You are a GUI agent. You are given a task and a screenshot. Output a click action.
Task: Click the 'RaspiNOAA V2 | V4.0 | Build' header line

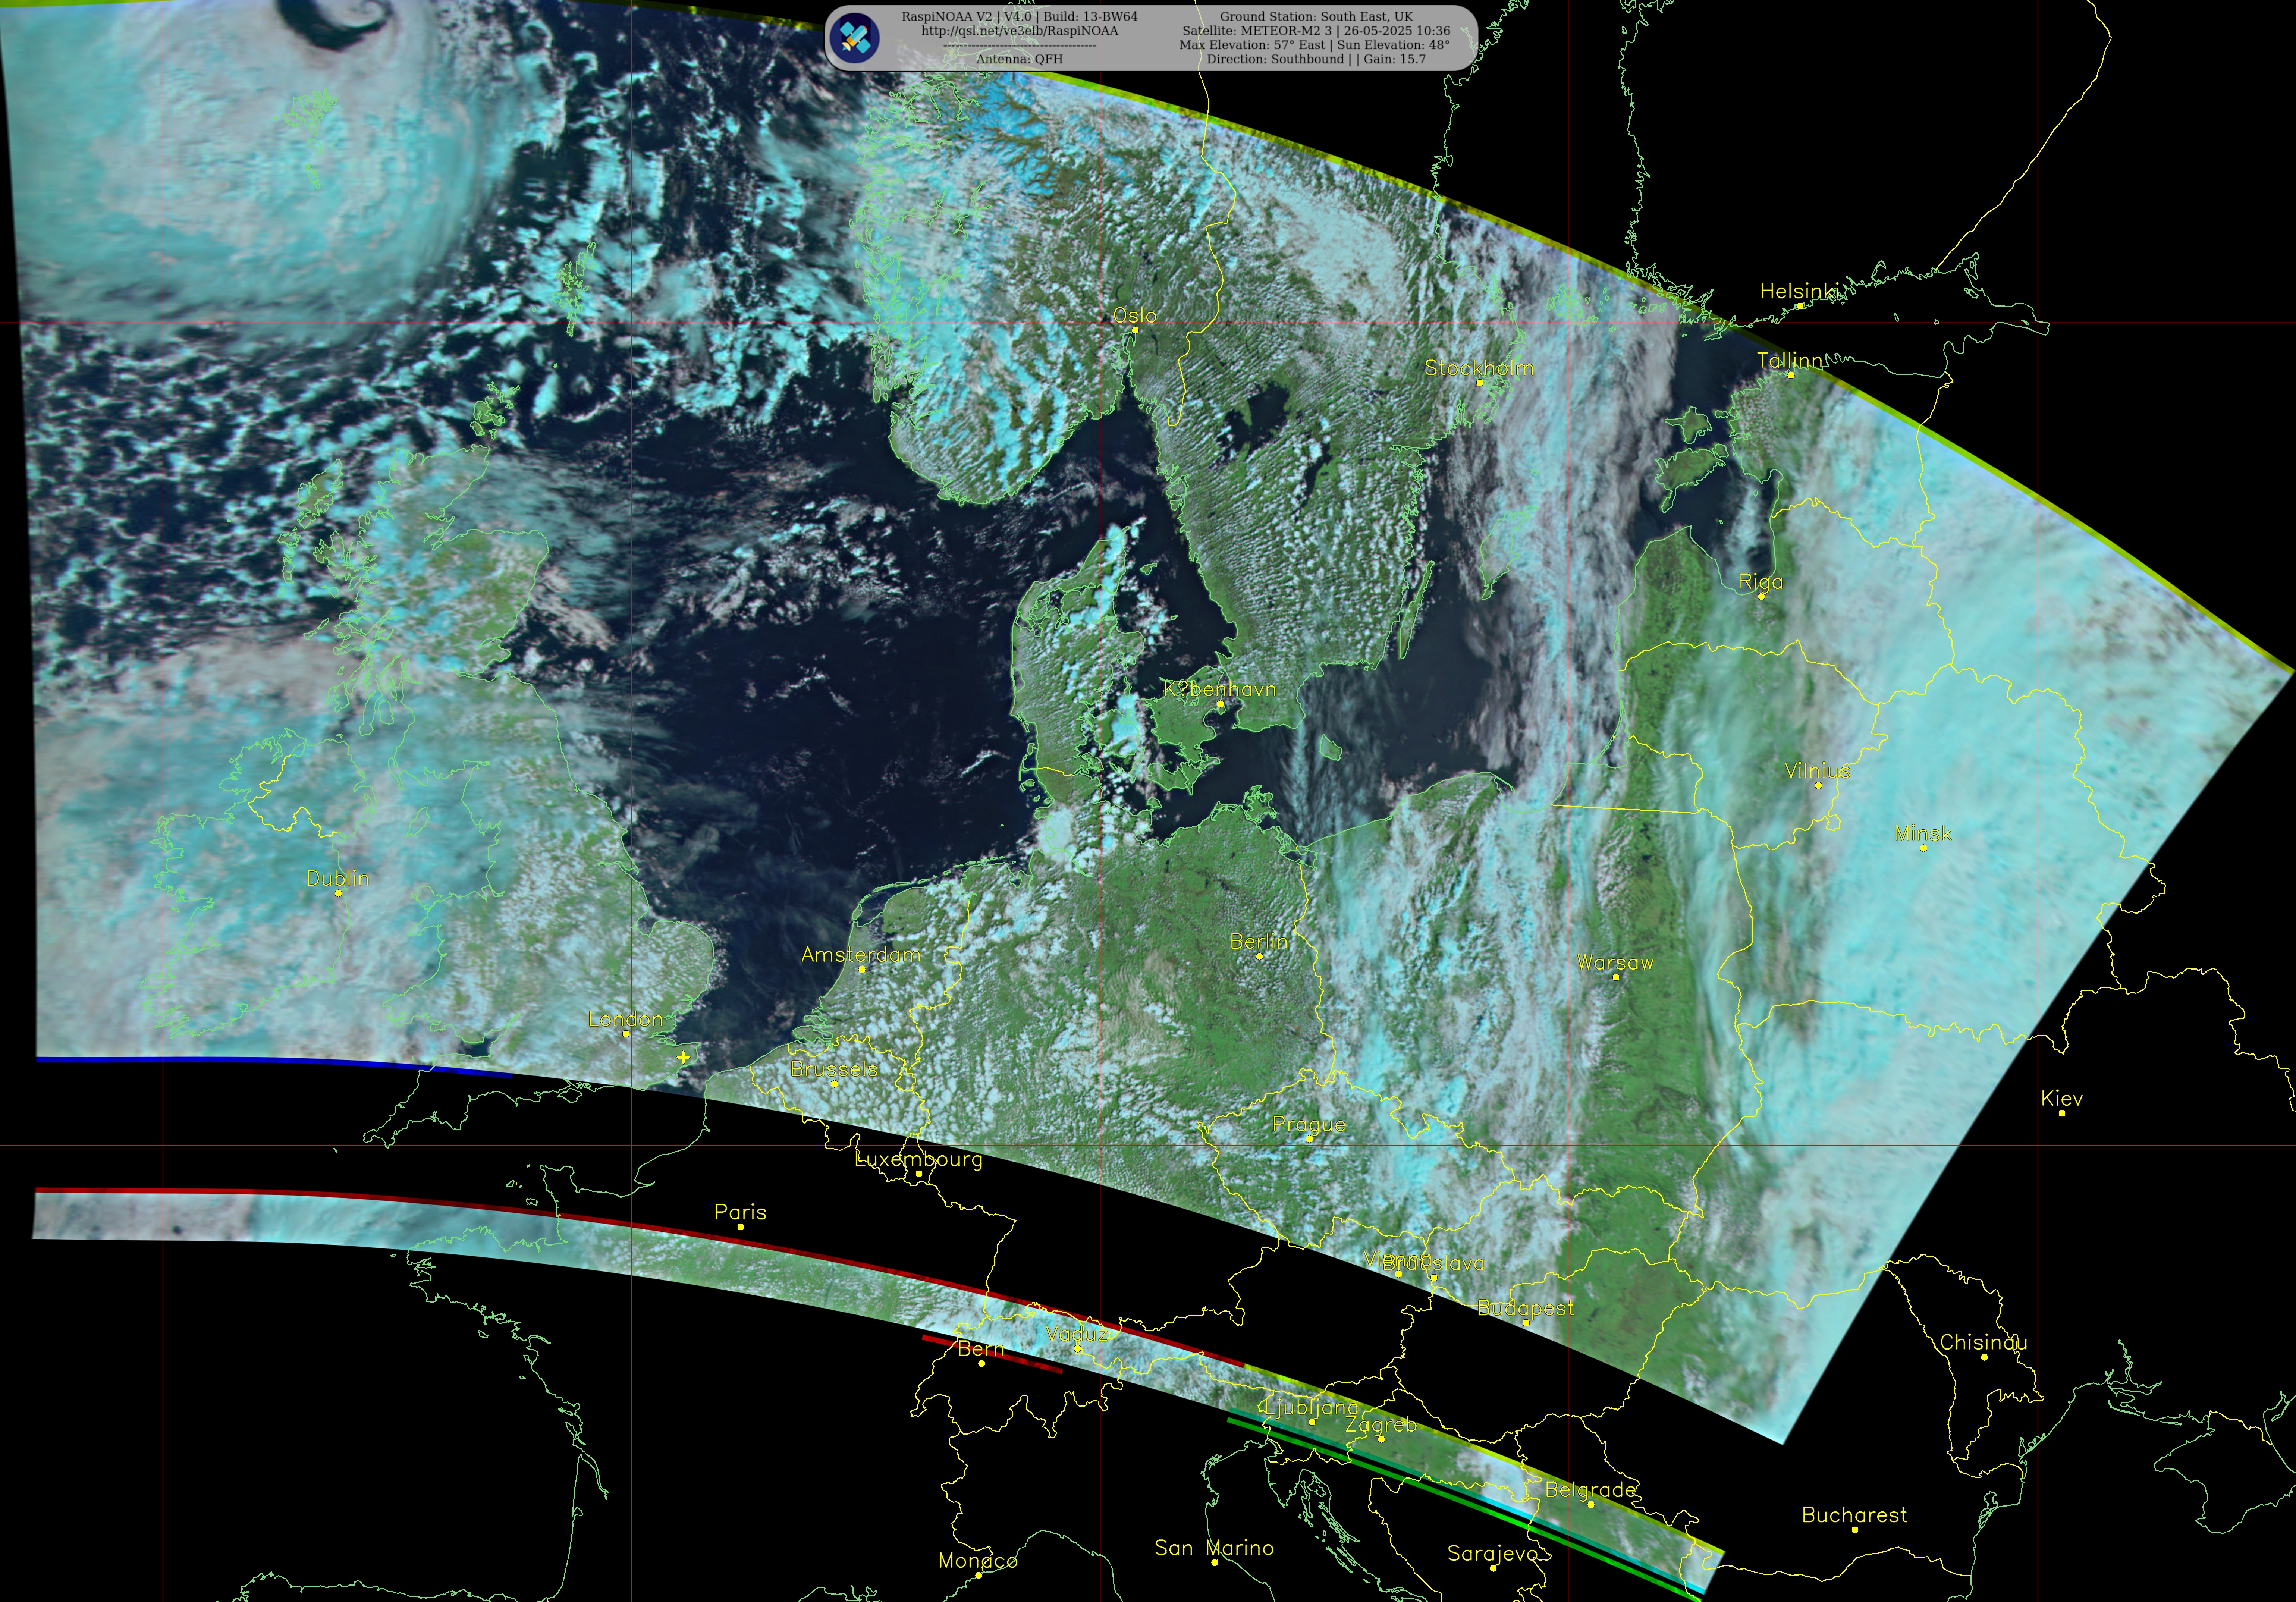click(x=1019, y=17)
